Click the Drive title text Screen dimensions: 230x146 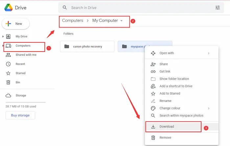[21, 8]
